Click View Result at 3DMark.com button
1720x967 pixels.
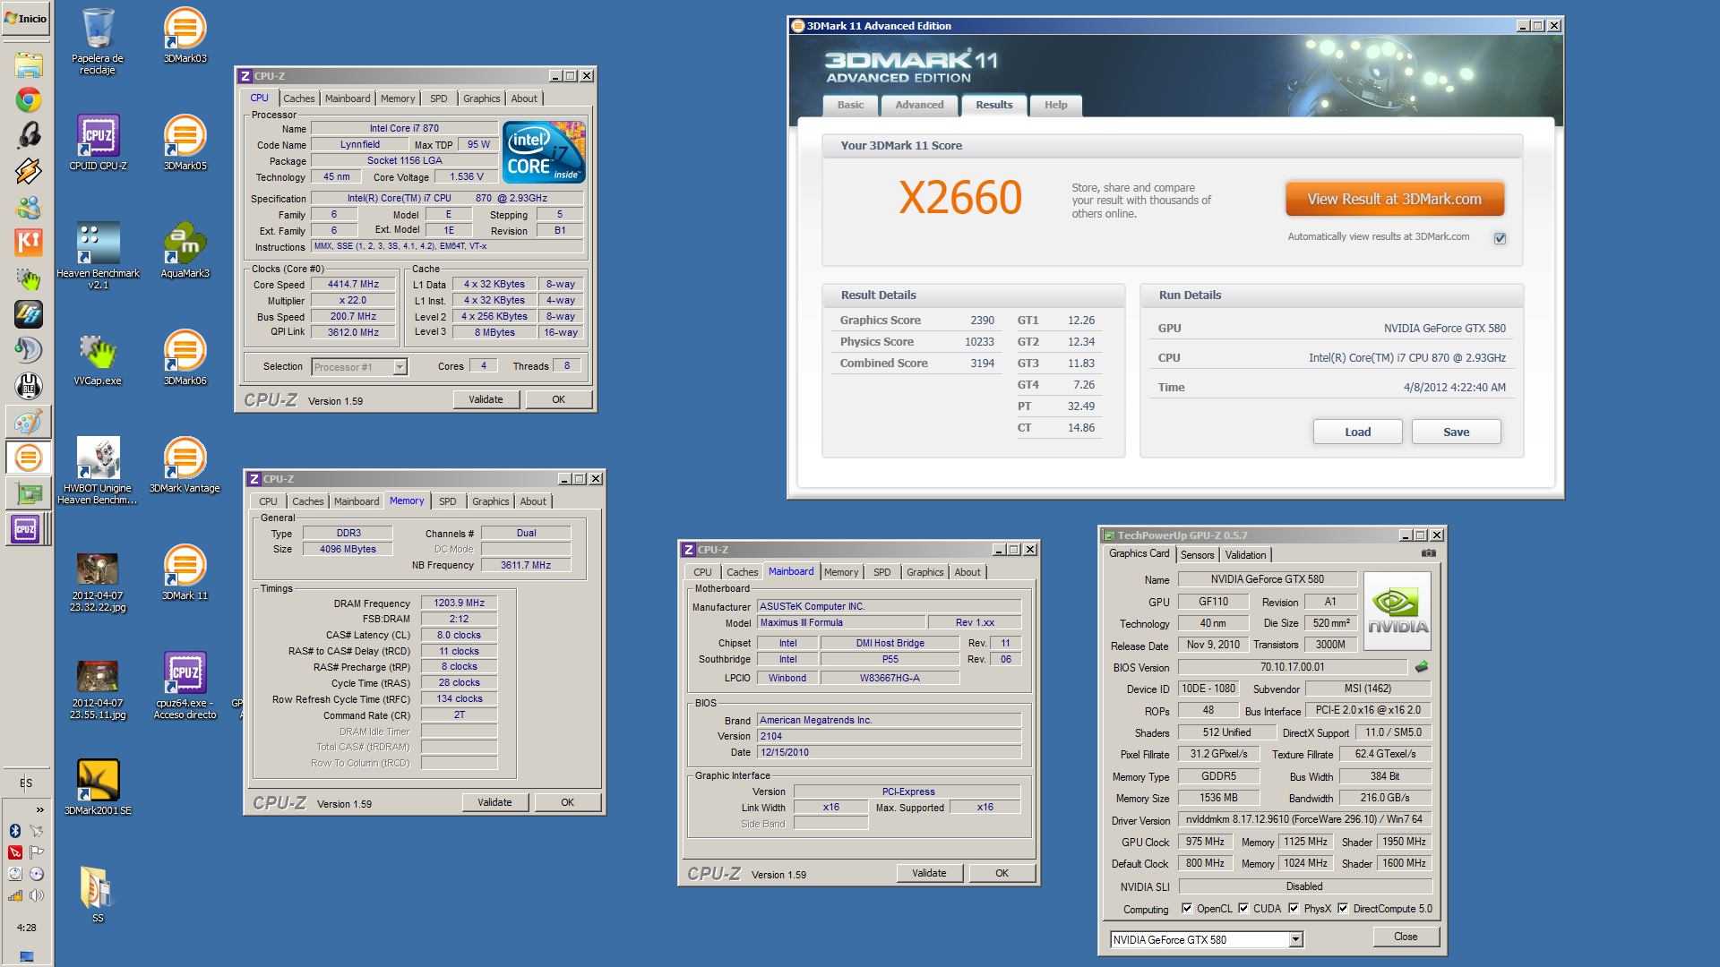pos(1394,199)
